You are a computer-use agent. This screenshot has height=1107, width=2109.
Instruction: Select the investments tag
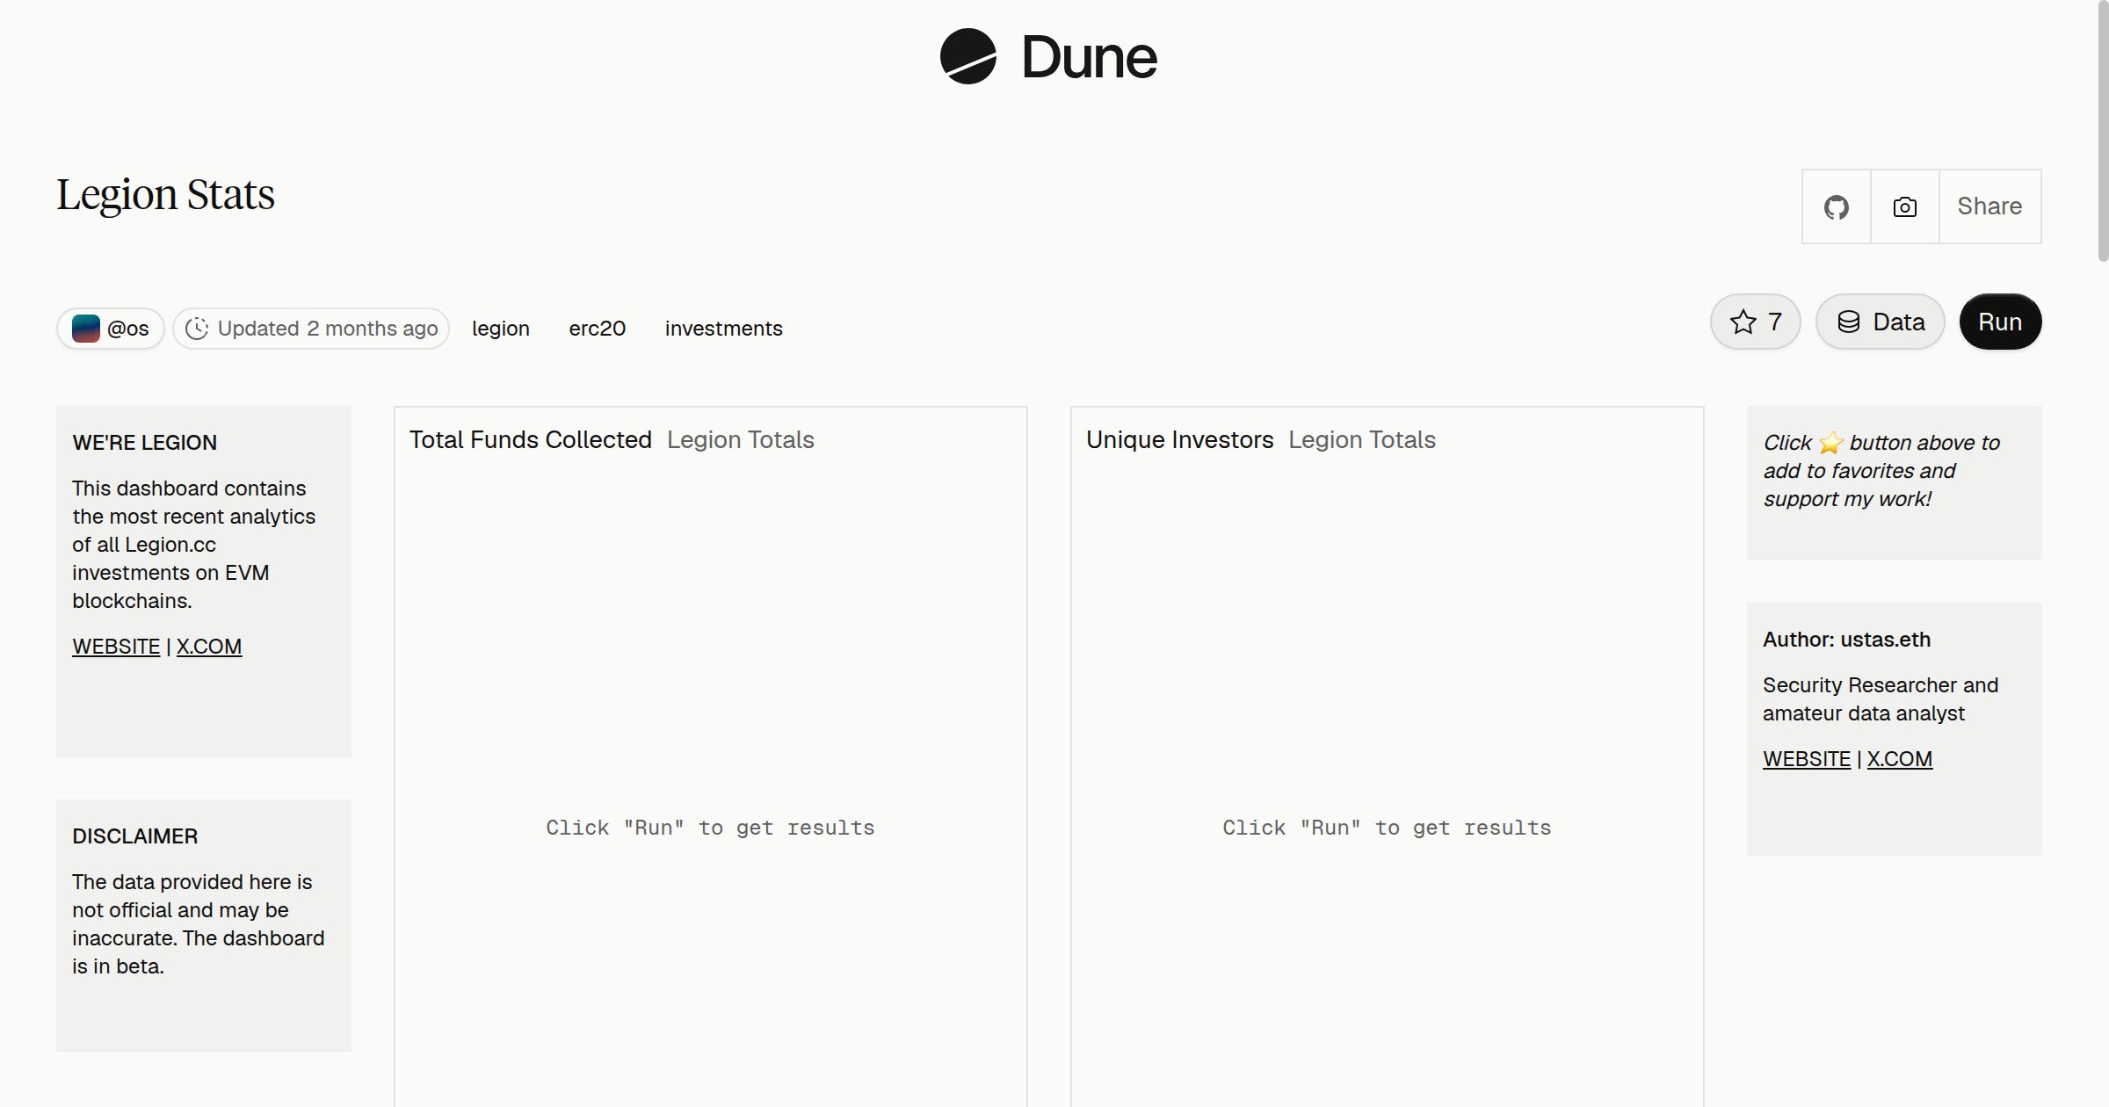tap(724, 329)
